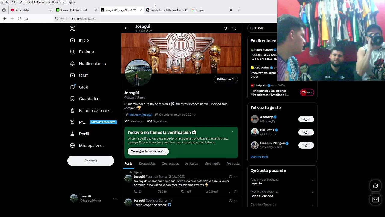Reply to the pinned post

138,191
